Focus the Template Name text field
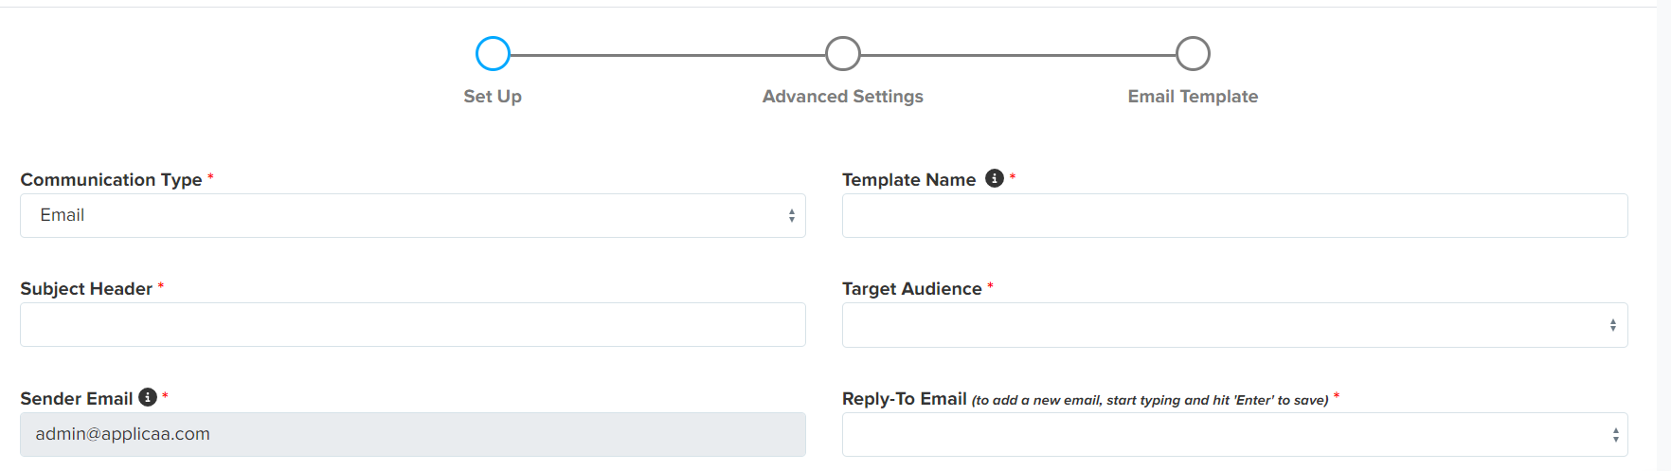 click(1234, 216)
